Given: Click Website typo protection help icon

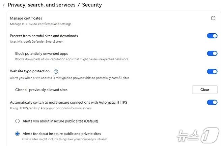Looking at the screenshot, I should click(x=56, y=71).
